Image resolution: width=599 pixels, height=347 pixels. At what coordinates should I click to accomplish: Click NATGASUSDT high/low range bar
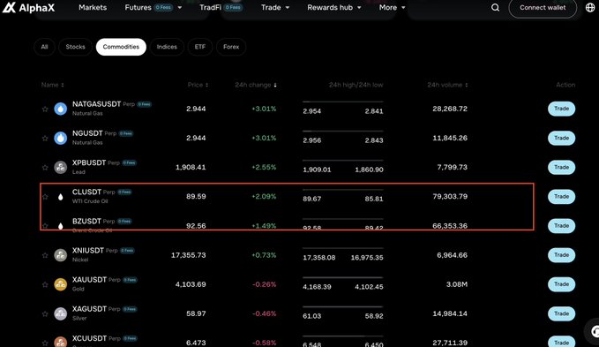pos(342,102)
